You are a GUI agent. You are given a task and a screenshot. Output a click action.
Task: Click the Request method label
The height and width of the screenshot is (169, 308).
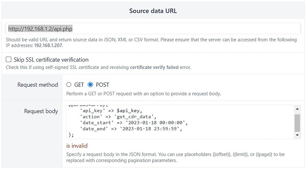pyautogui.click(x=37, y=84)
